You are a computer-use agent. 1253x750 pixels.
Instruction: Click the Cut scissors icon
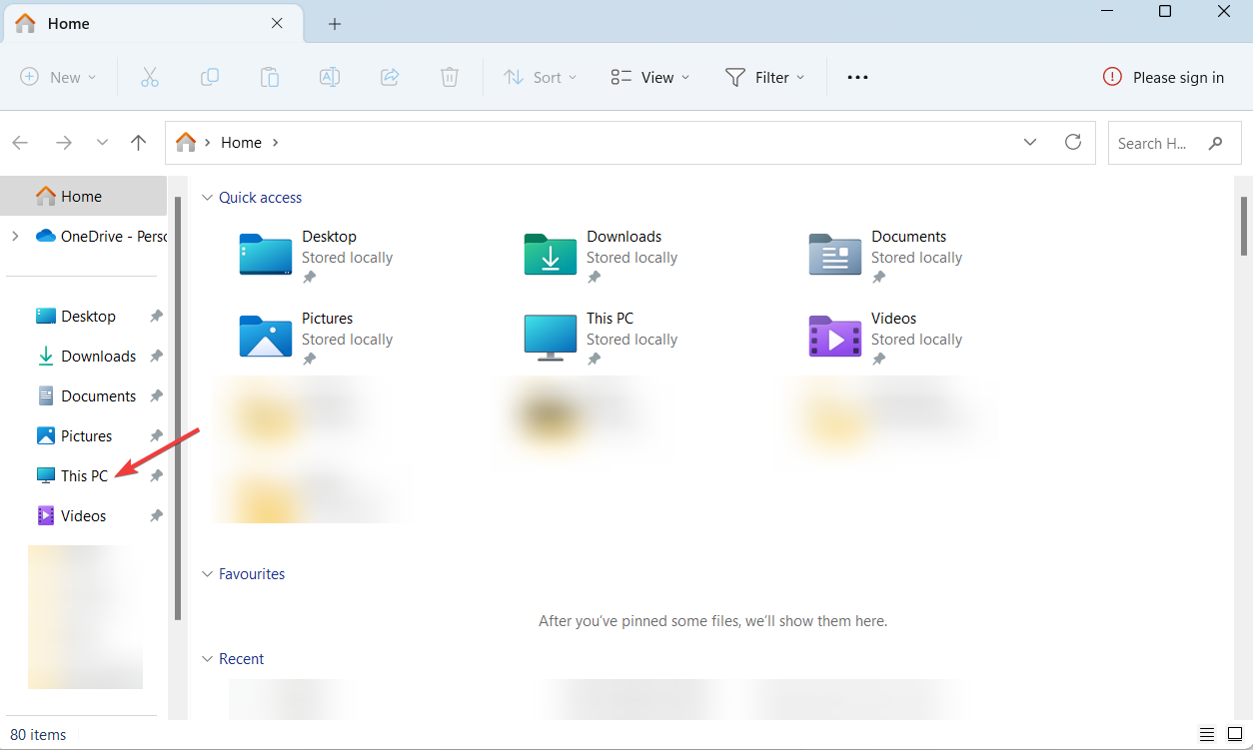[x=150, y=77]
